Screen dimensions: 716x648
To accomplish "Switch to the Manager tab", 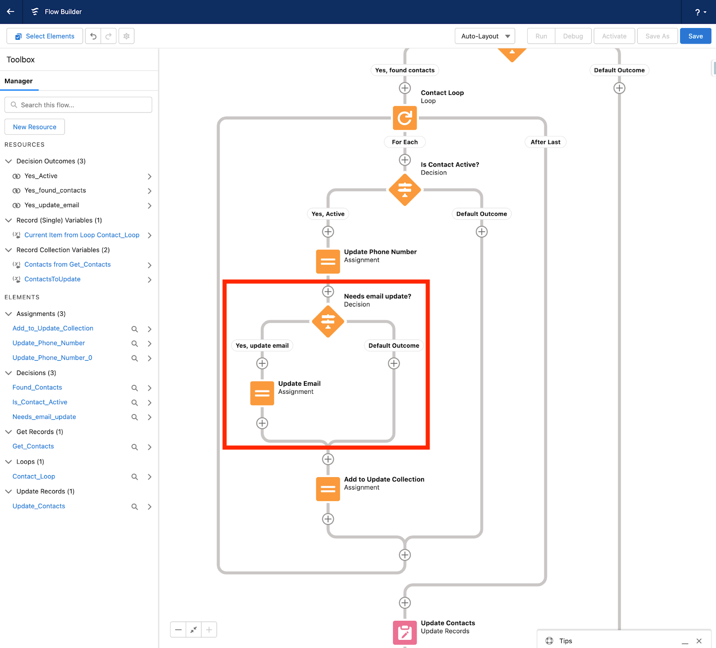I will coord(19,81).
